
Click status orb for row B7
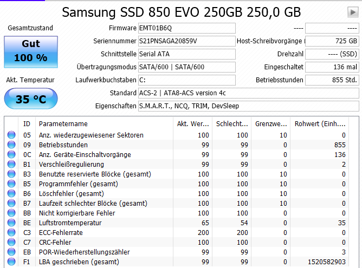pos(11,203)
